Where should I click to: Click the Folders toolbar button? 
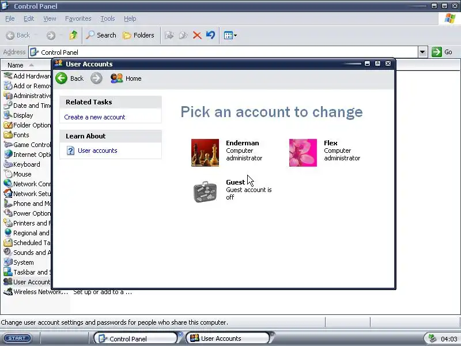[138, 35]
